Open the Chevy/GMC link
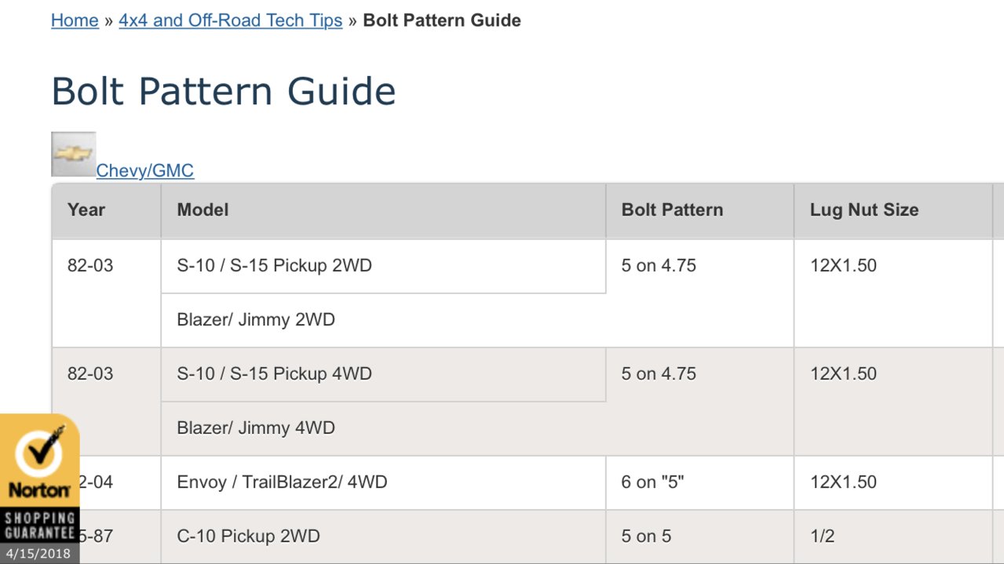Screen dimensions: 1004x564 145,170
